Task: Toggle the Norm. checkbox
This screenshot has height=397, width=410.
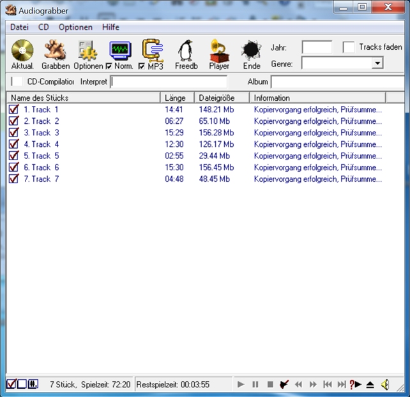Action: click(x=109, y=66)
